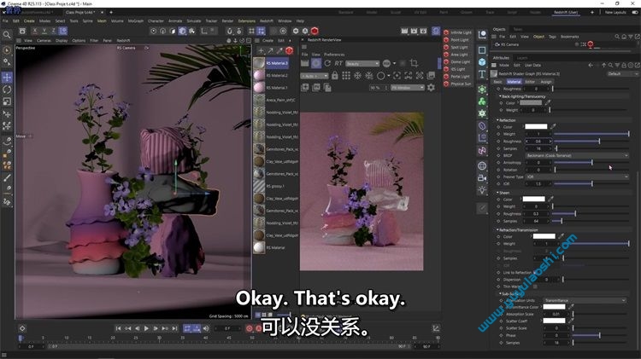Viewport: 641px width, 359px height.
Task: Switch to the Editor tab
Action: (531, 81)
